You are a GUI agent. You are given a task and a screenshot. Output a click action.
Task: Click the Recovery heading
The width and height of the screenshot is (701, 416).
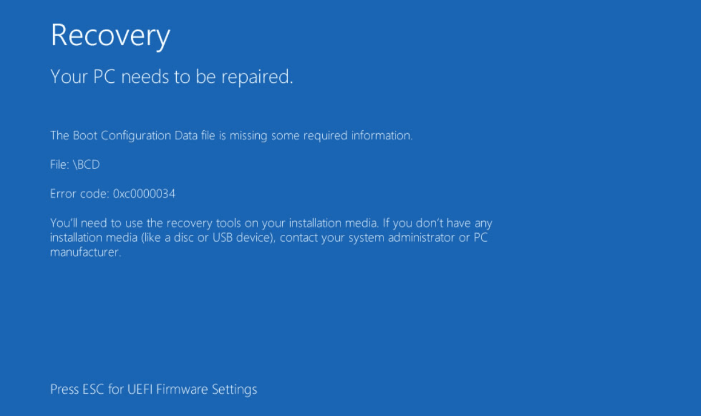pos(110,36)
